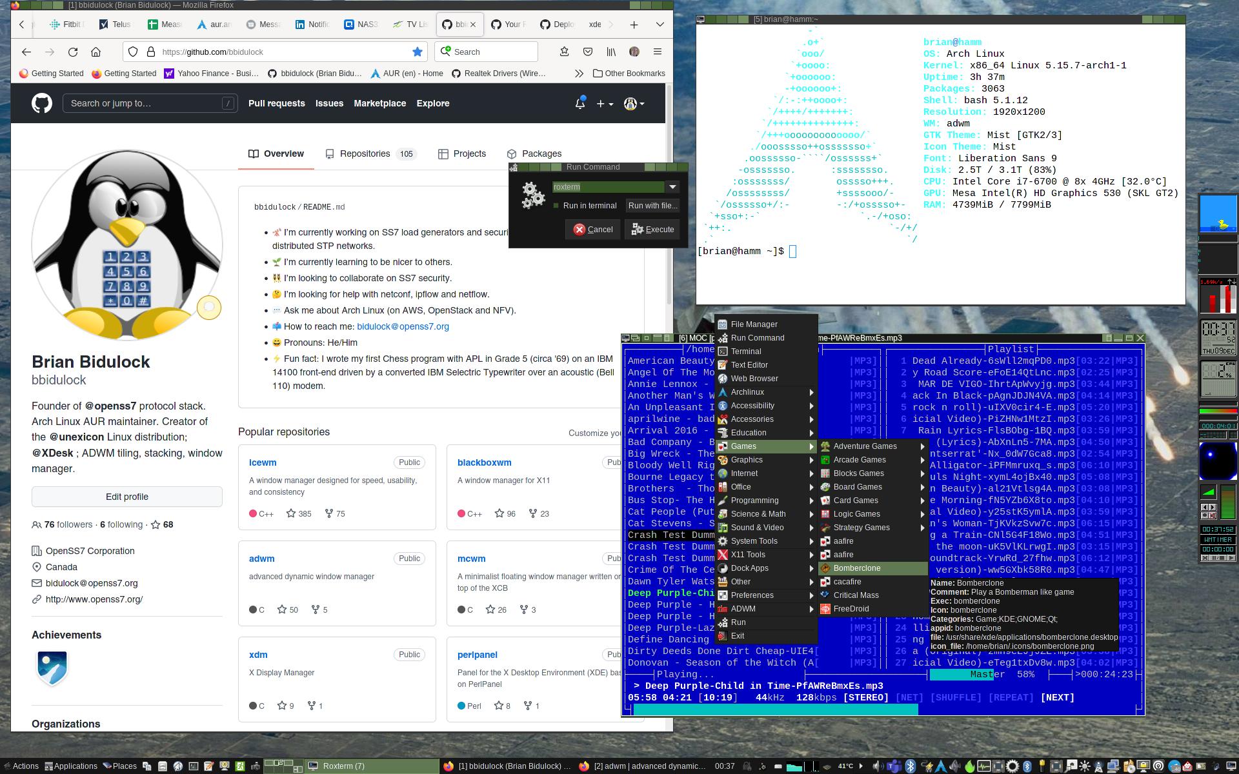Viewport: 1239px width, 774px height.
Task: Open the Pocket save icon
Action: pyautogui.click(x=587, y=52)
